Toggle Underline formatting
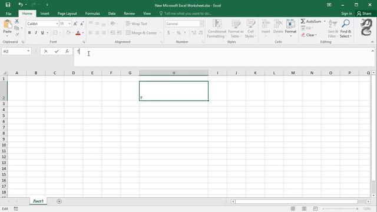This screenshot has width=377, height=212. coord(42,33)
